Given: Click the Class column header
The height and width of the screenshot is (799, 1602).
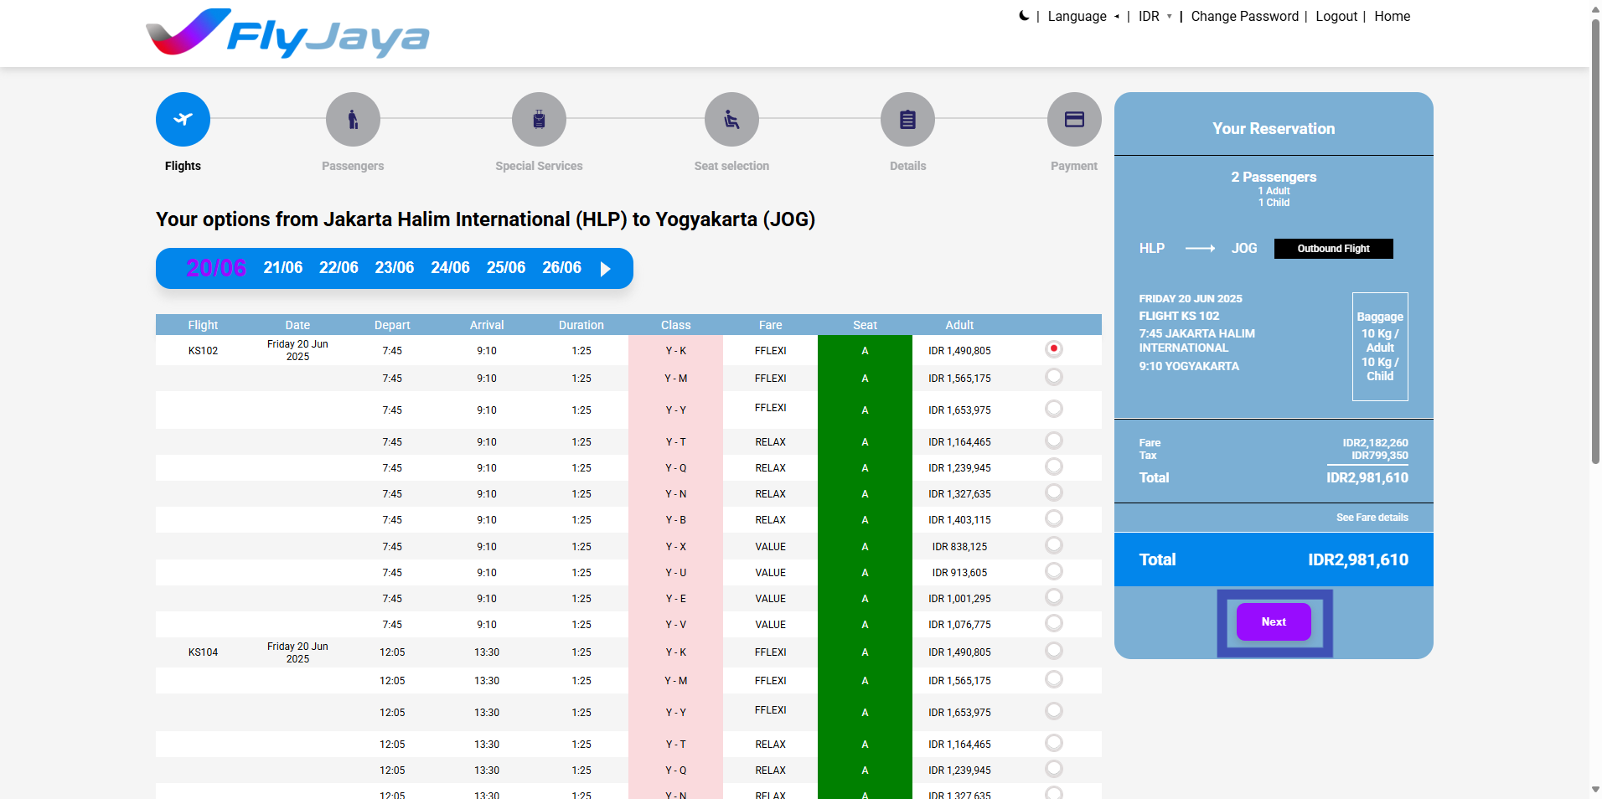Looking at the screenshot, I should (675, 325).
